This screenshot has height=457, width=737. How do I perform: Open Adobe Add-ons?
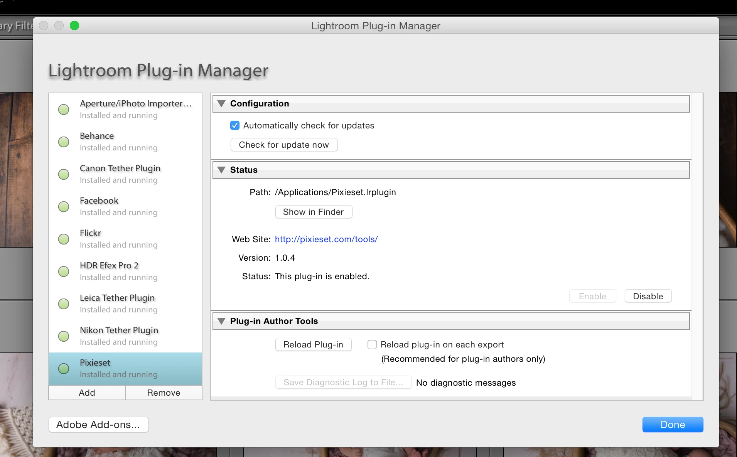(x=98, y=425)
